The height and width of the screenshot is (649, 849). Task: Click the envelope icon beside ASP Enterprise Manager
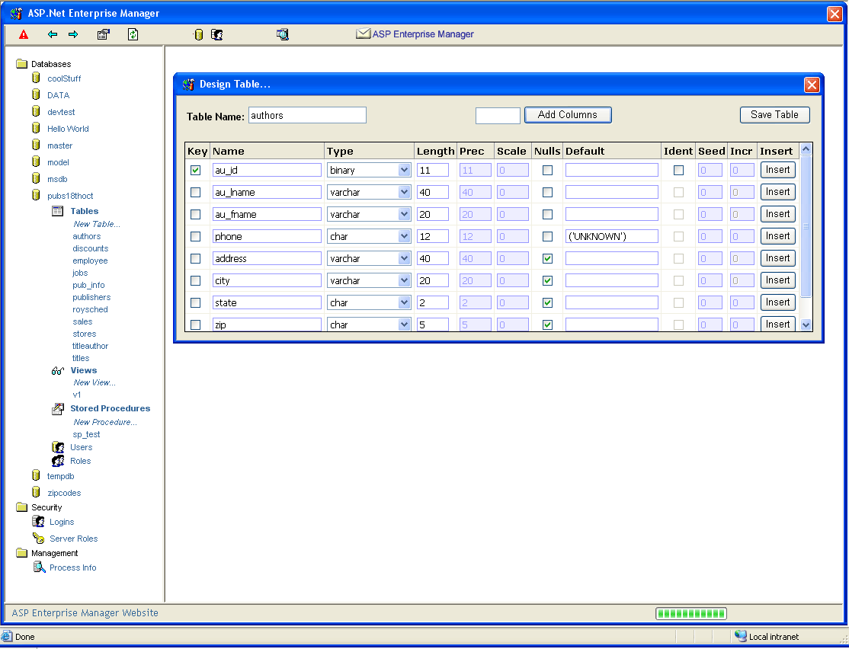click(x=363, y=34)
